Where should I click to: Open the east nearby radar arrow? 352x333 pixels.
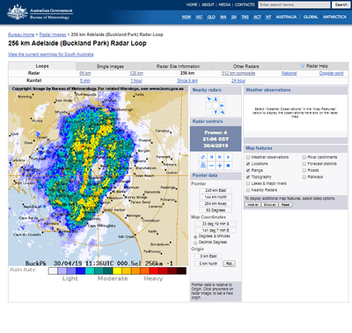222,106
